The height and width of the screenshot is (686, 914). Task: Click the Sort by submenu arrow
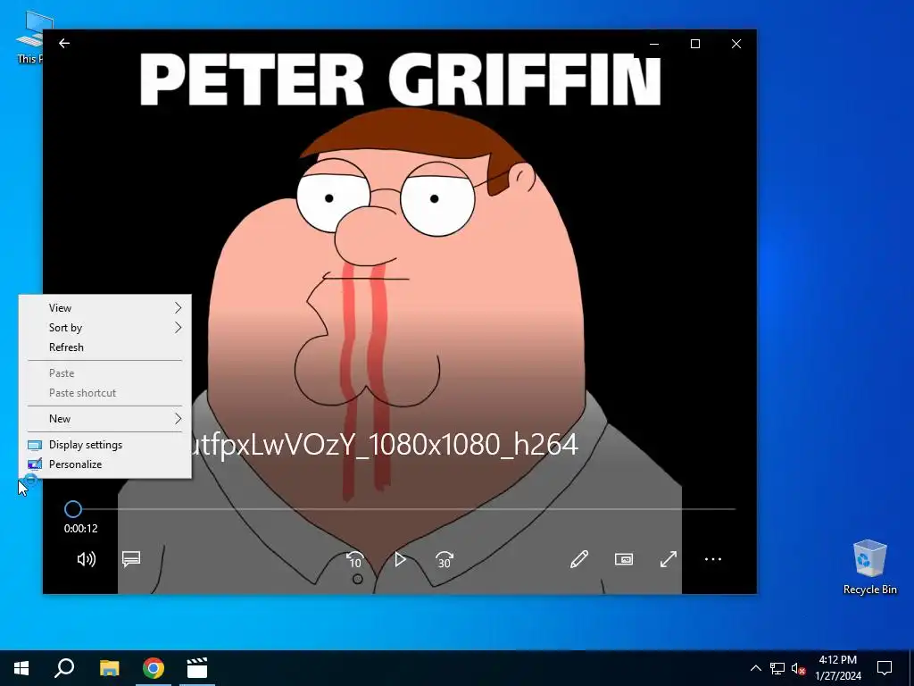[179, 328]
